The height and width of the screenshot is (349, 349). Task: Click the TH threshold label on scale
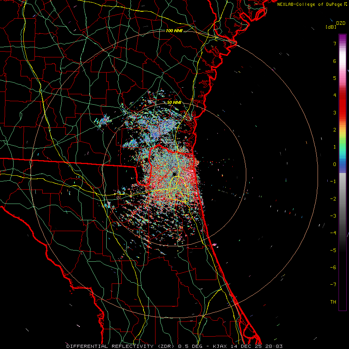click(x=333, y=302)
